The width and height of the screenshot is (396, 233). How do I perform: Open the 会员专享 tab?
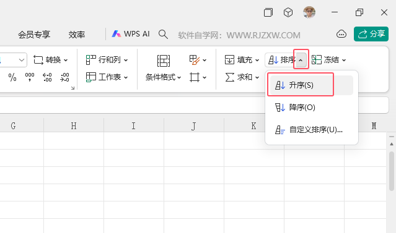pyautogui.click(x=34, y=35)
